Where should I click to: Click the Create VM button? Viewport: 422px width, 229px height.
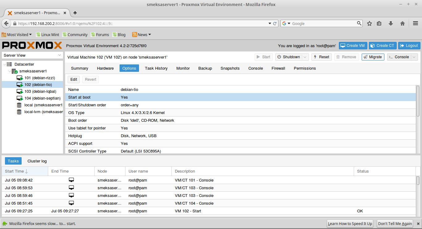click(x=353, y=46)
